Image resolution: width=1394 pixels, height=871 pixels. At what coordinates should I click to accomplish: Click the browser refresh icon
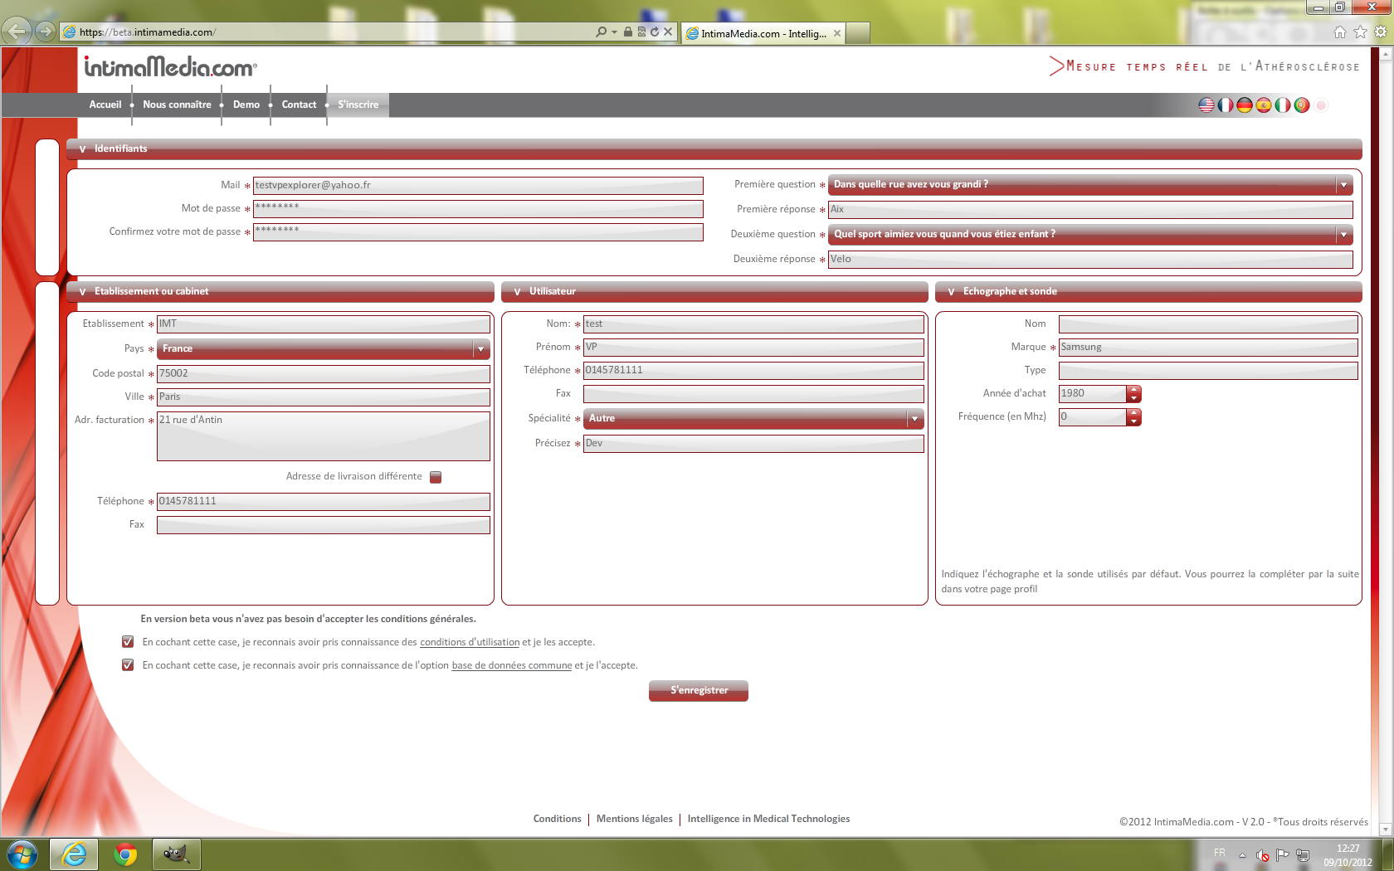[x=655, y=32]
